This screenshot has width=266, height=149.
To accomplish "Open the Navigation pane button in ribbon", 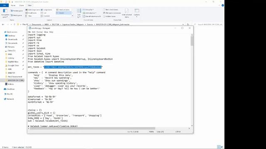I will (x=5, y=13).
